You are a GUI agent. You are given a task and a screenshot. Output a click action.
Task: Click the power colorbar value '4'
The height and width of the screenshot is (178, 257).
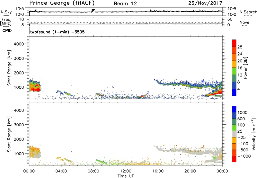238,89
